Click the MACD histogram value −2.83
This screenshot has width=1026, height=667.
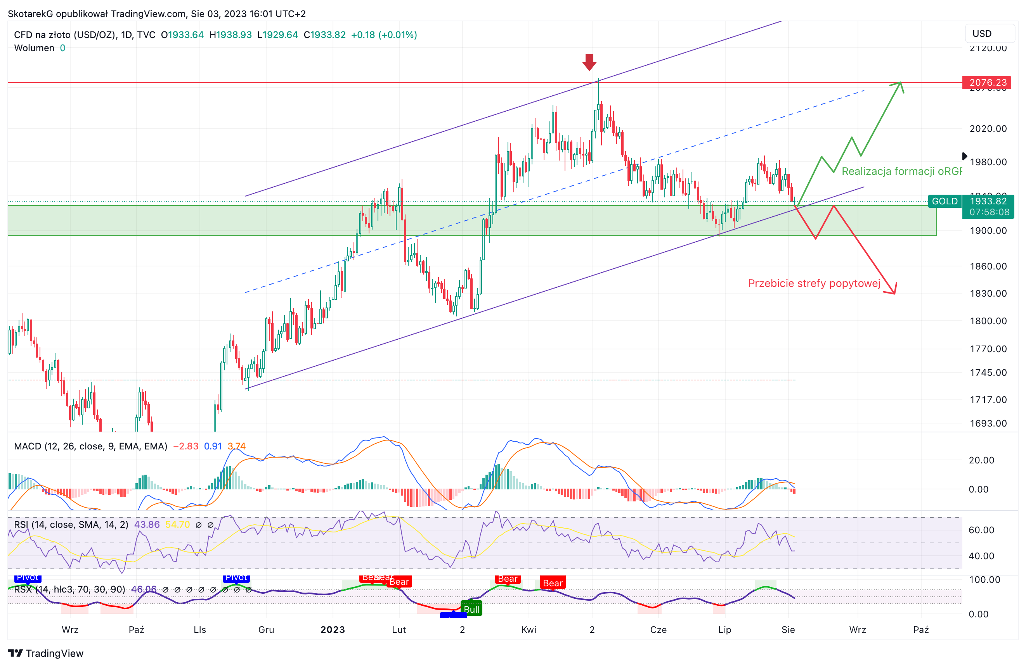(185, 446)
